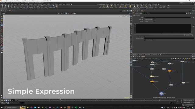195x109 pixels.
Task: Select the File shelf tool
Action: pos(57,6)
